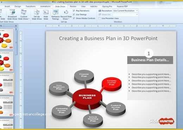The height and width of the screenshot is (130, 183).
Task: Select the thumbnail showing an orange circle and table
Action: pyautogui.click(x=6, y=106)
